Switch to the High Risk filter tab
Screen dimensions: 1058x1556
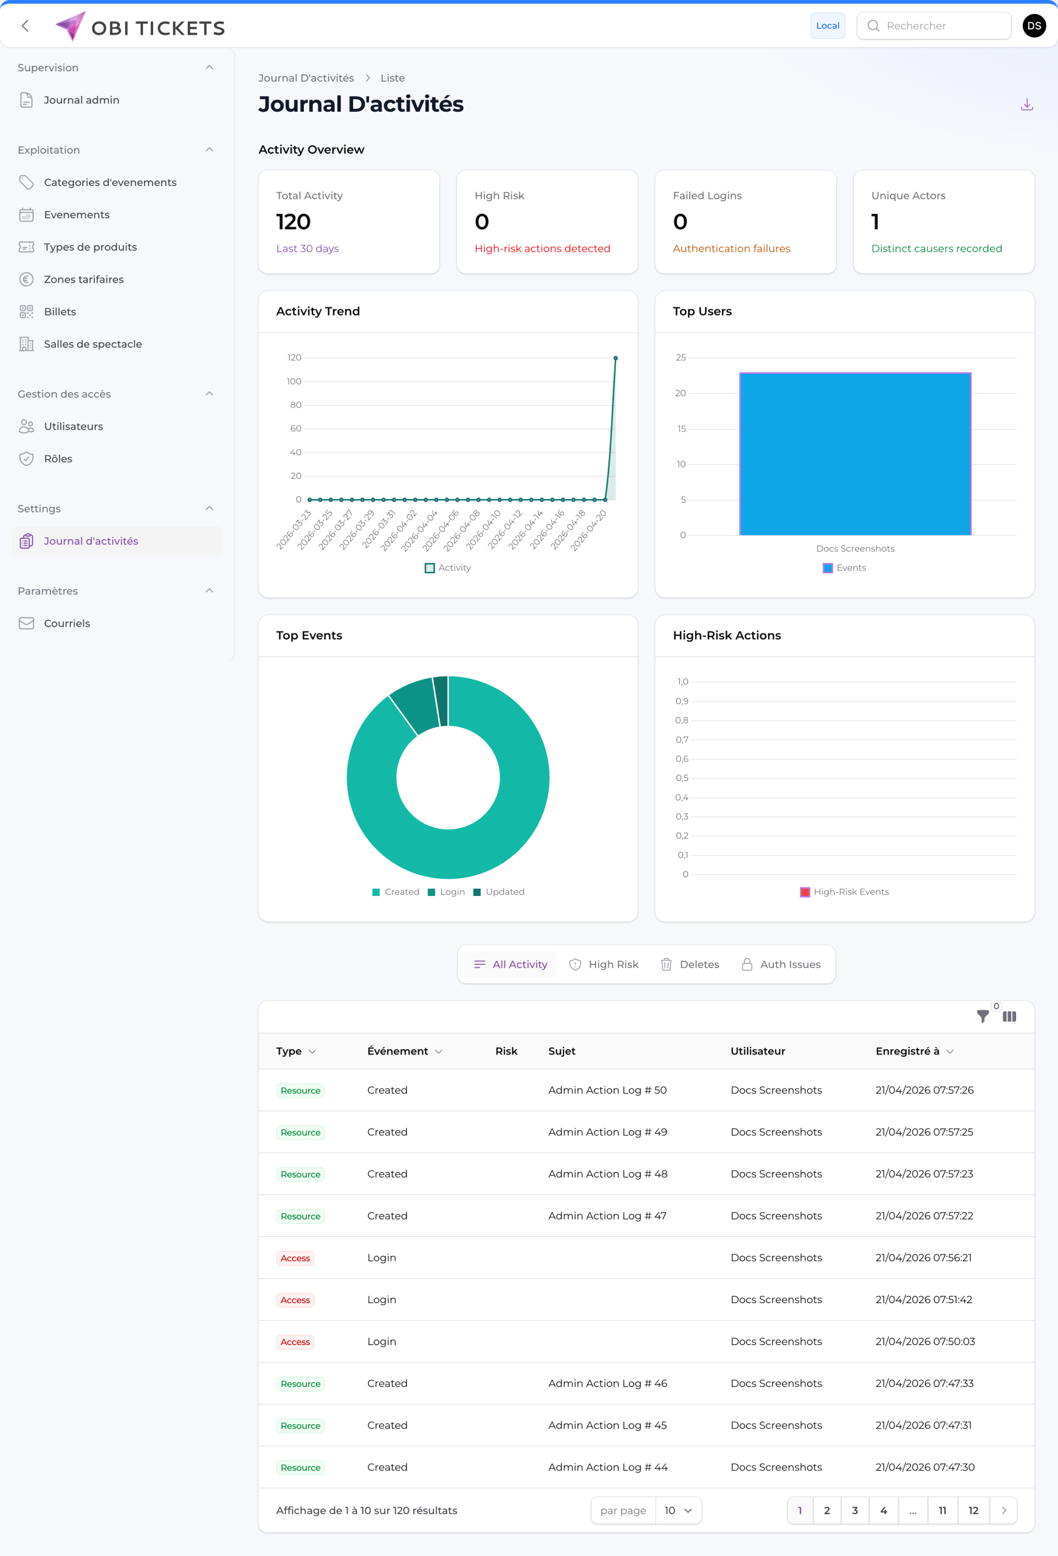coord(603,963)
